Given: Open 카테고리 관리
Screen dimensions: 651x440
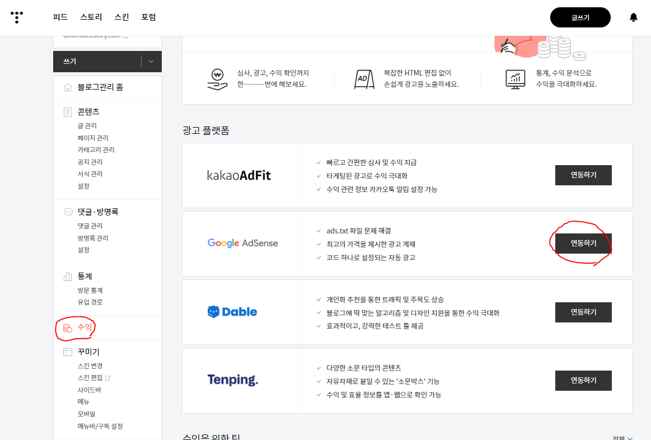Looking at the screenshot, I should click(x=96, y=149).
